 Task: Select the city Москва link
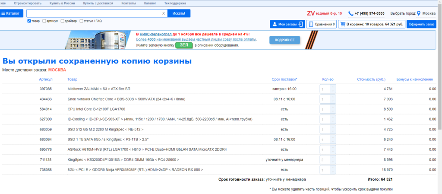click(x=429, y=13)
